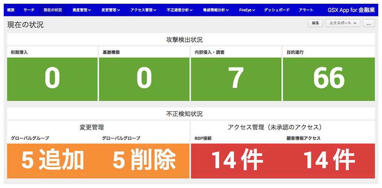This screenshot has height=188, width=382.
Task: Expand the 不正通信分析 dropdown
Action: (180, 10)
